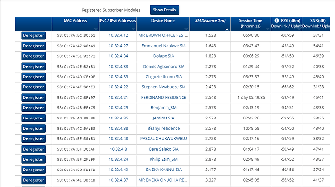This screenshot has width=335, height=187.
Task: Open IP address 10.32.4.8 link
Action: pos(118,149)
